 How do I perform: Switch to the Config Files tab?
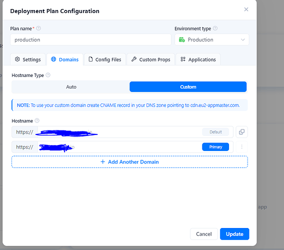[105, 59]
